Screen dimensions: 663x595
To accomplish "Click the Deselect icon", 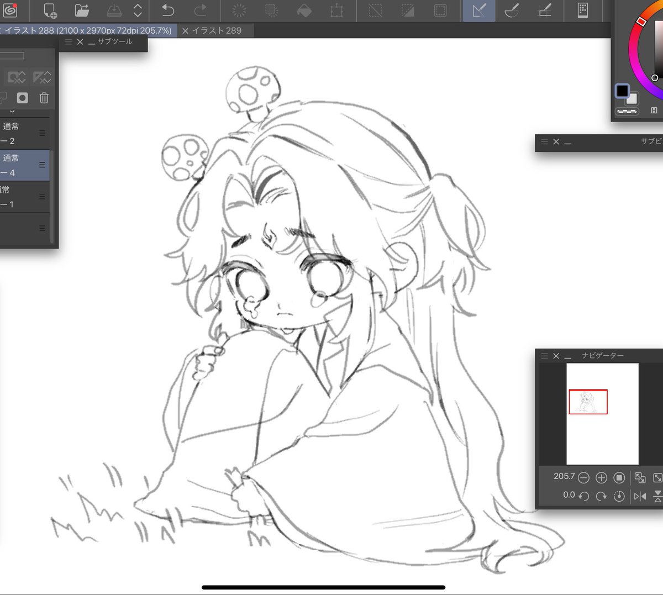I will point(376,10).
